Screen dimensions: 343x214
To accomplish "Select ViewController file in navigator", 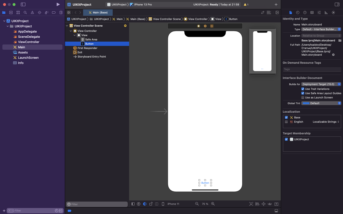I will coord(29,42).
